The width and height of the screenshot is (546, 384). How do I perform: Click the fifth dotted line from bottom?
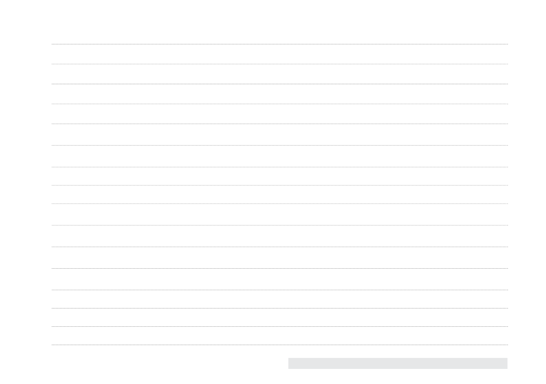280,268
